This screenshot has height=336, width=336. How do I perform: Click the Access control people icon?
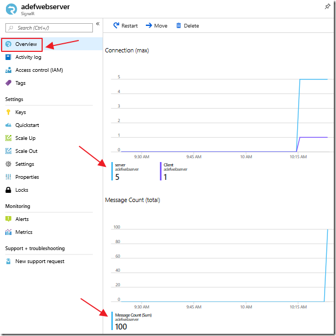click(x=8, y=70)
